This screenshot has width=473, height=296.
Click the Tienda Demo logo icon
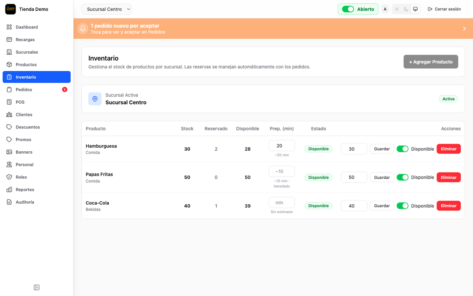click(x=10, y=9)
